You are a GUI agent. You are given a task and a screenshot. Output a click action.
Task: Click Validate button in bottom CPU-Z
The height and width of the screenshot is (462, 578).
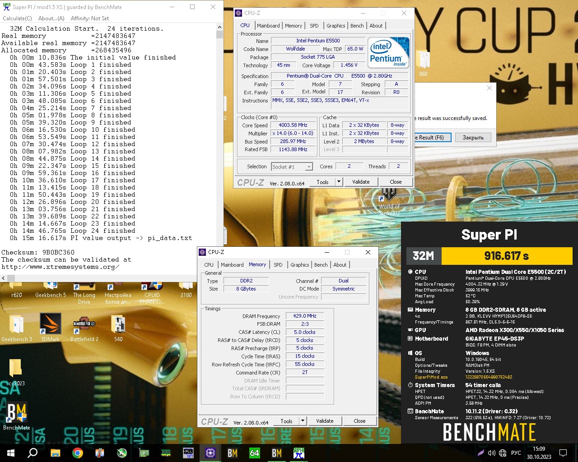coord(325,421)
